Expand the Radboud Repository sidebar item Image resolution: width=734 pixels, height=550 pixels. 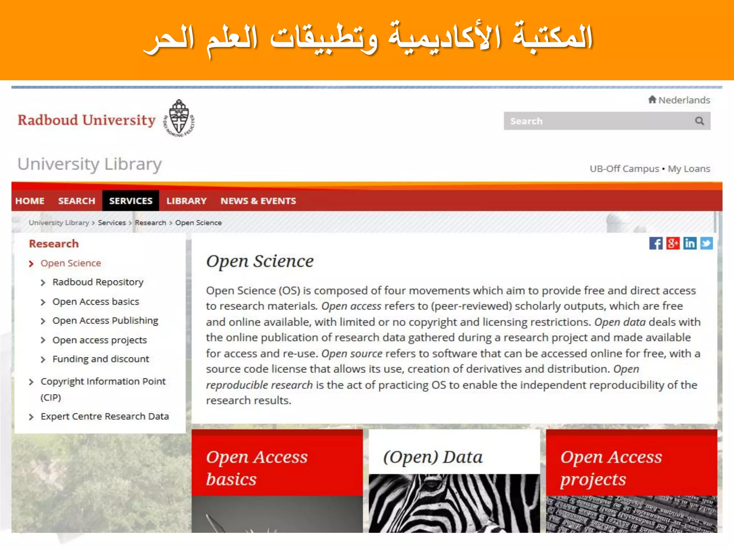[43, 283]
